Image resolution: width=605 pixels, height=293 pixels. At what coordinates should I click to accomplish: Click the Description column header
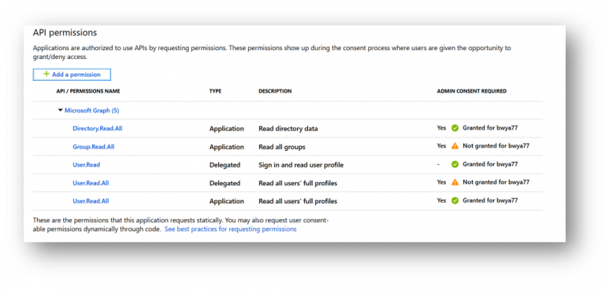click(275, 91)
